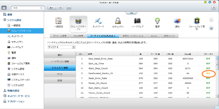Image resolution: width=219 pixels, height=109 pixels.
Task: Switch to the iSCSI tab
Action: (x=154, y=36)
